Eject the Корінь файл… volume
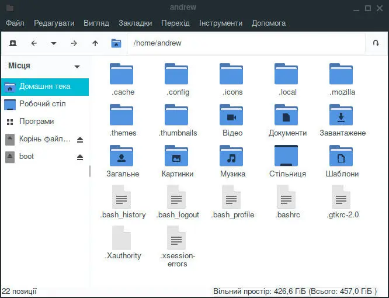389x298 pixels. click(x=80, y=140)
